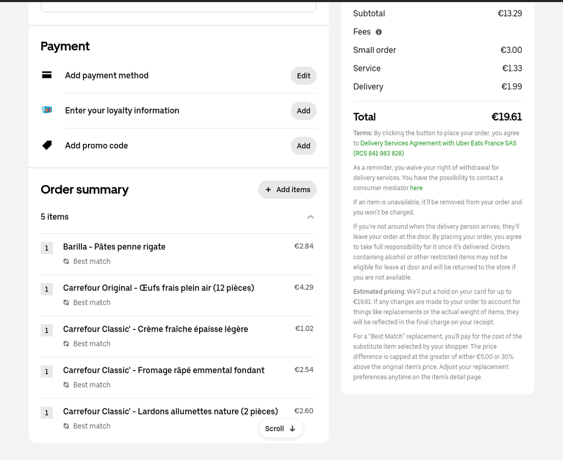The width and height of the screenshot is (563, 460).
Task: Click Best match icon under Fromage râpé
Action: (x=67, y=385)
